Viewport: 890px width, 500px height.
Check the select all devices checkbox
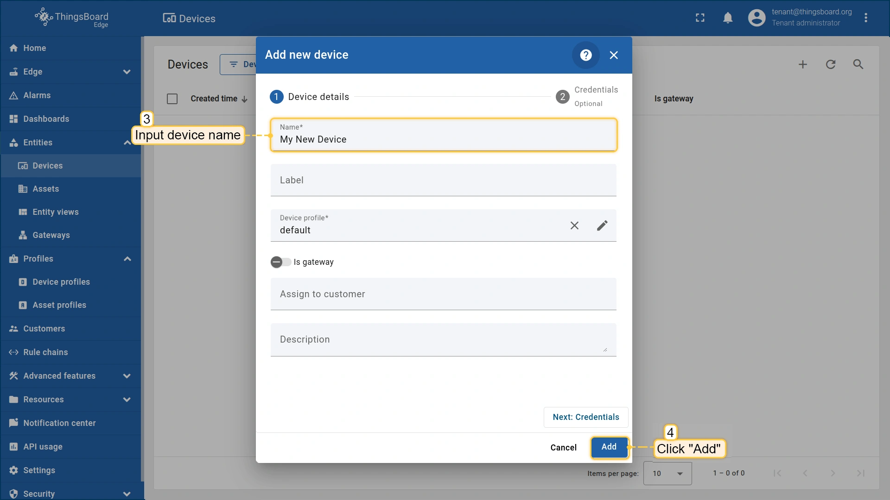[172, 99]
